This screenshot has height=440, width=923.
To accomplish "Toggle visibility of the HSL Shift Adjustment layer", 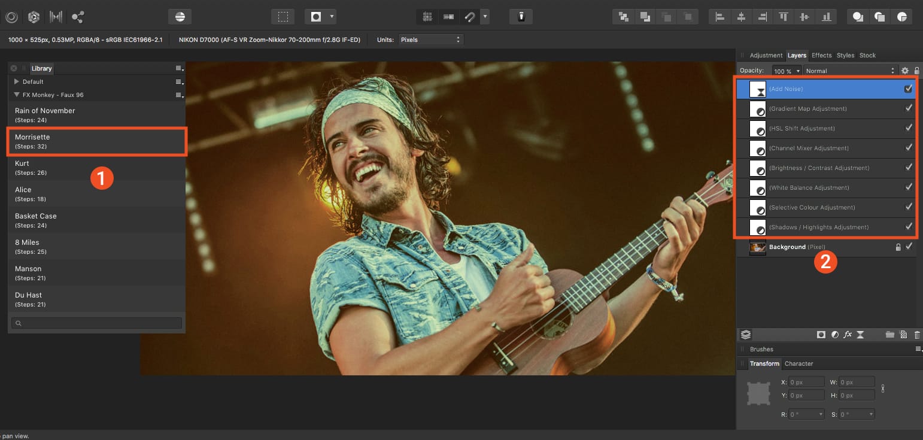I will [x=909, y=128].
